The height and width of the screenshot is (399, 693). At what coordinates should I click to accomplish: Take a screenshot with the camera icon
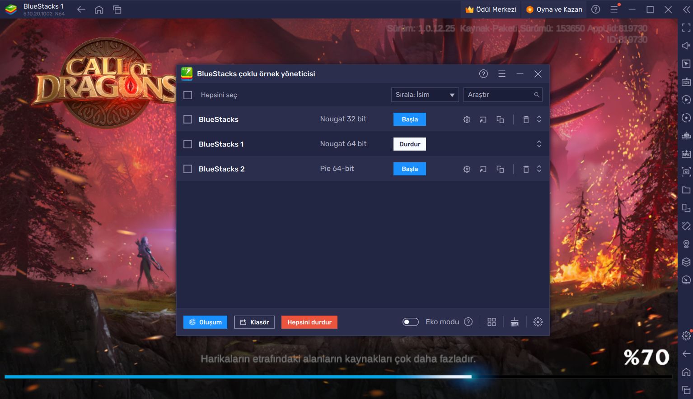click(x=686, y=172)
